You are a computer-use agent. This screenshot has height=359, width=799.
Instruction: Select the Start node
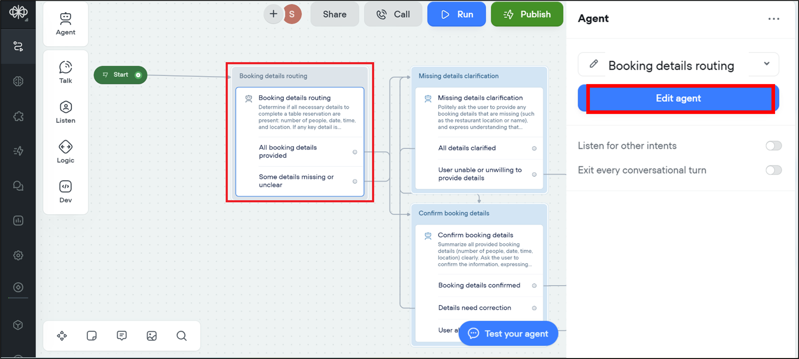coord(120,75)
